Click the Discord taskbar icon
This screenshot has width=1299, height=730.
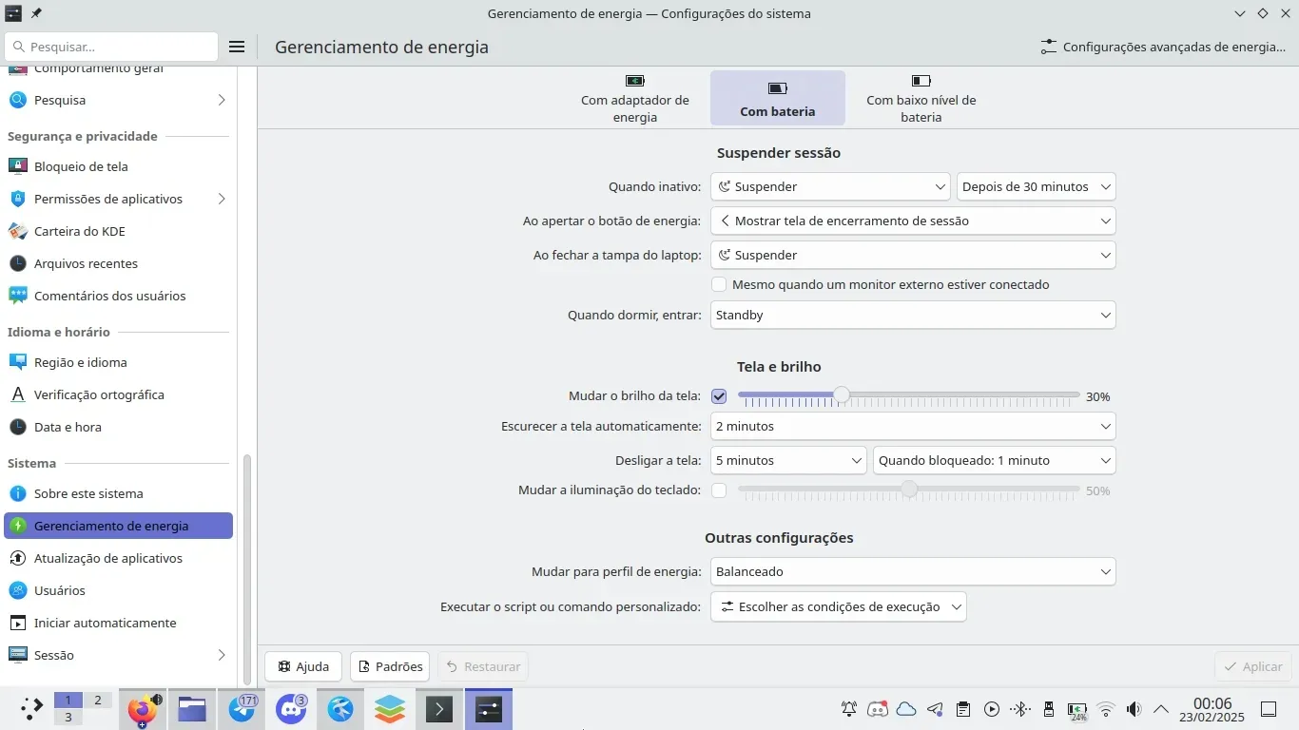coord(291,709)
